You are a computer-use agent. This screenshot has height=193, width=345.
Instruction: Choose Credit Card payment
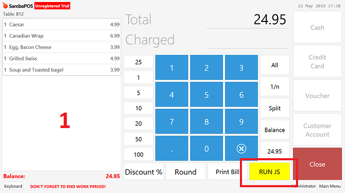pyautogui.click(x=317, y=61)
